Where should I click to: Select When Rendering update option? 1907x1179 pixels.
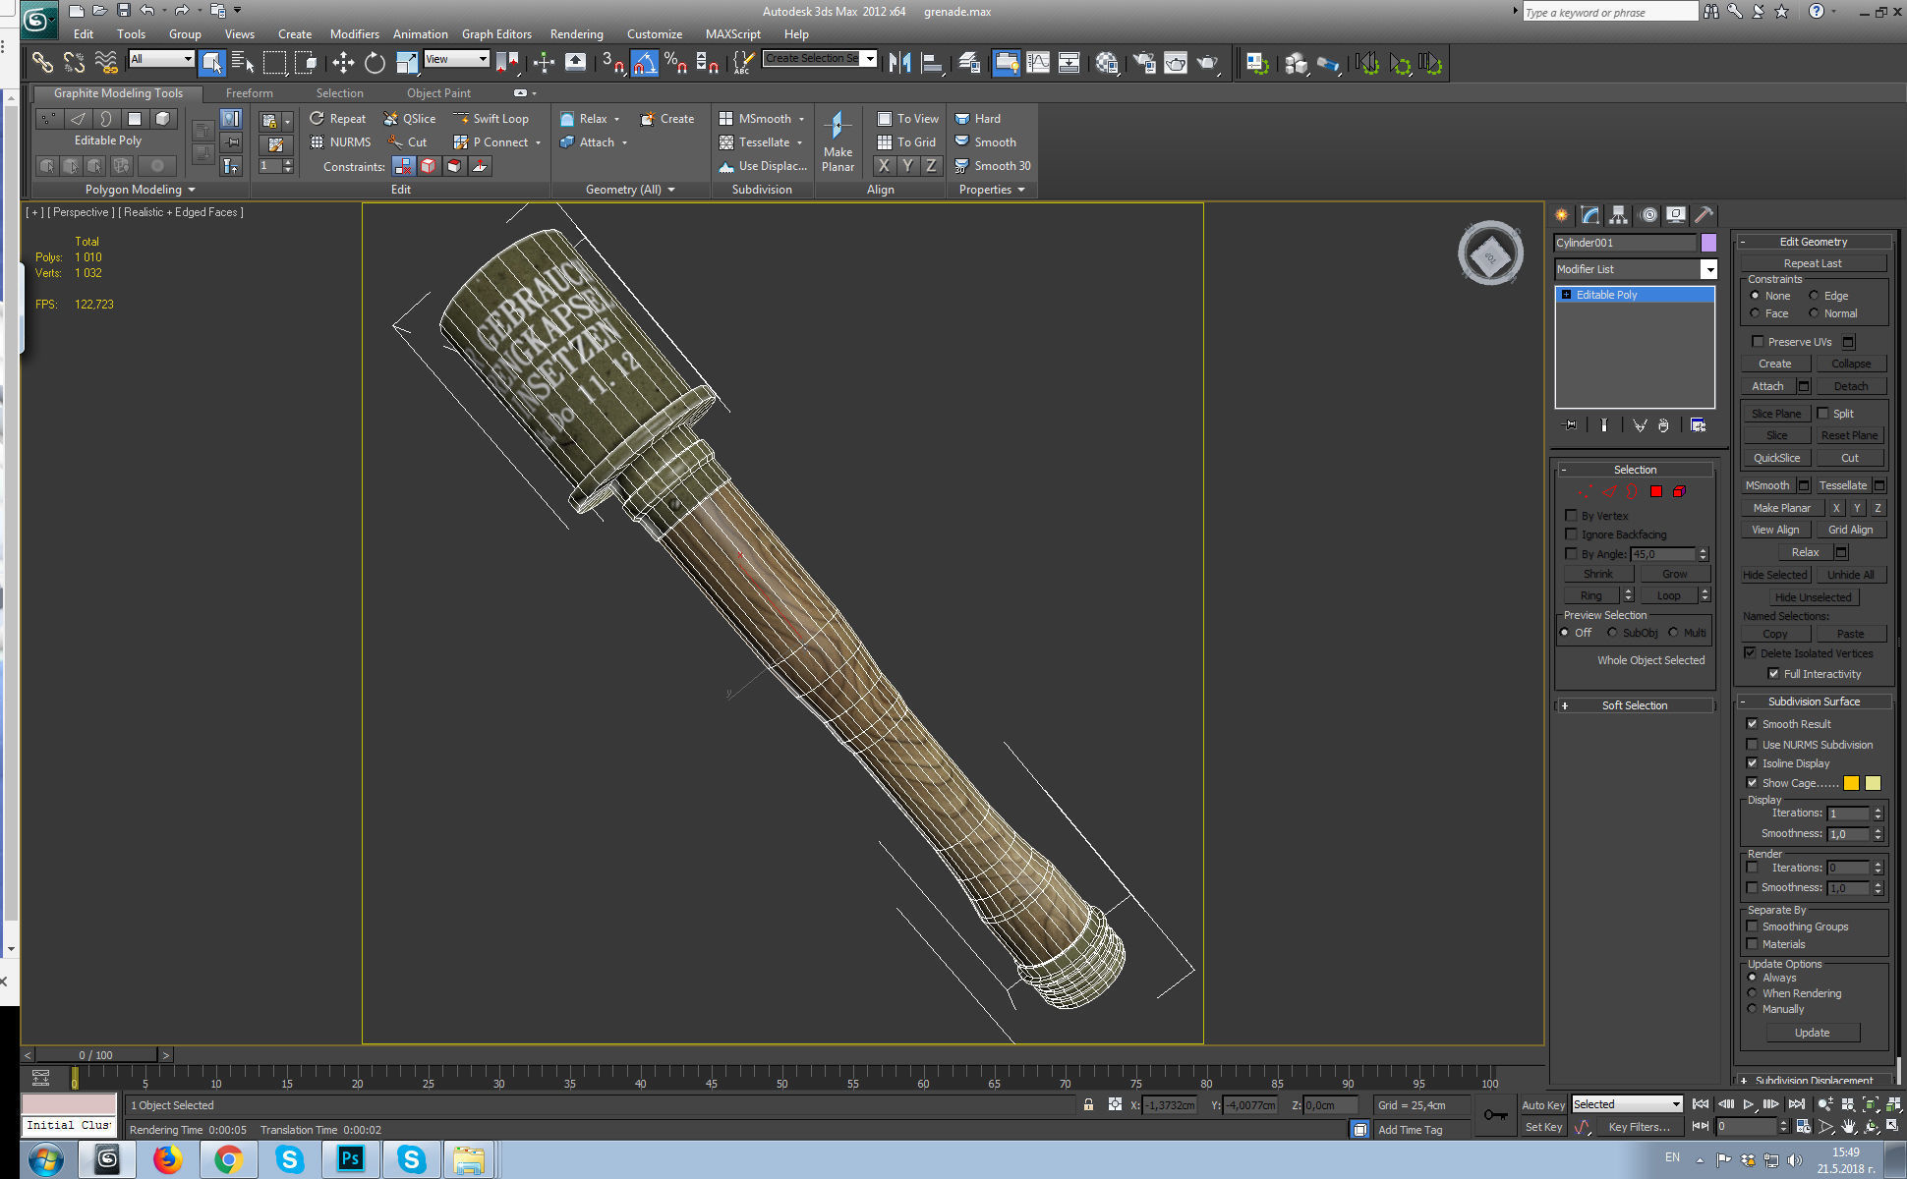(1752, 993)
